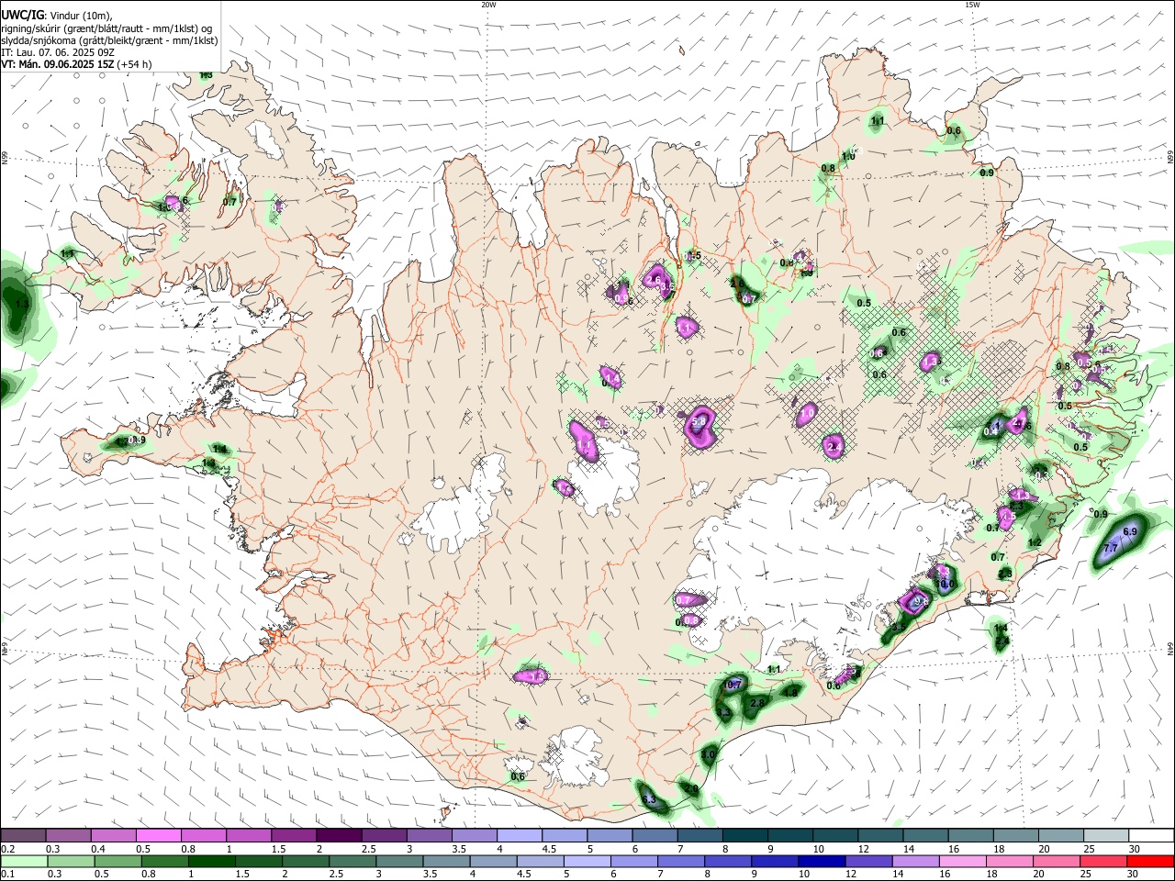Click the upper legend swatch between 6 and 7
The height and width of the screenshot is (881, 1175).
coord(655,835)
